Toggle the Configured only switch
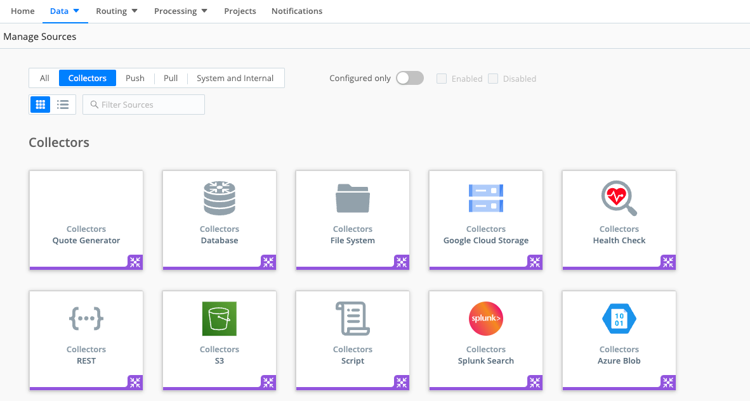 pyautogui.click(x=409, y=79)
